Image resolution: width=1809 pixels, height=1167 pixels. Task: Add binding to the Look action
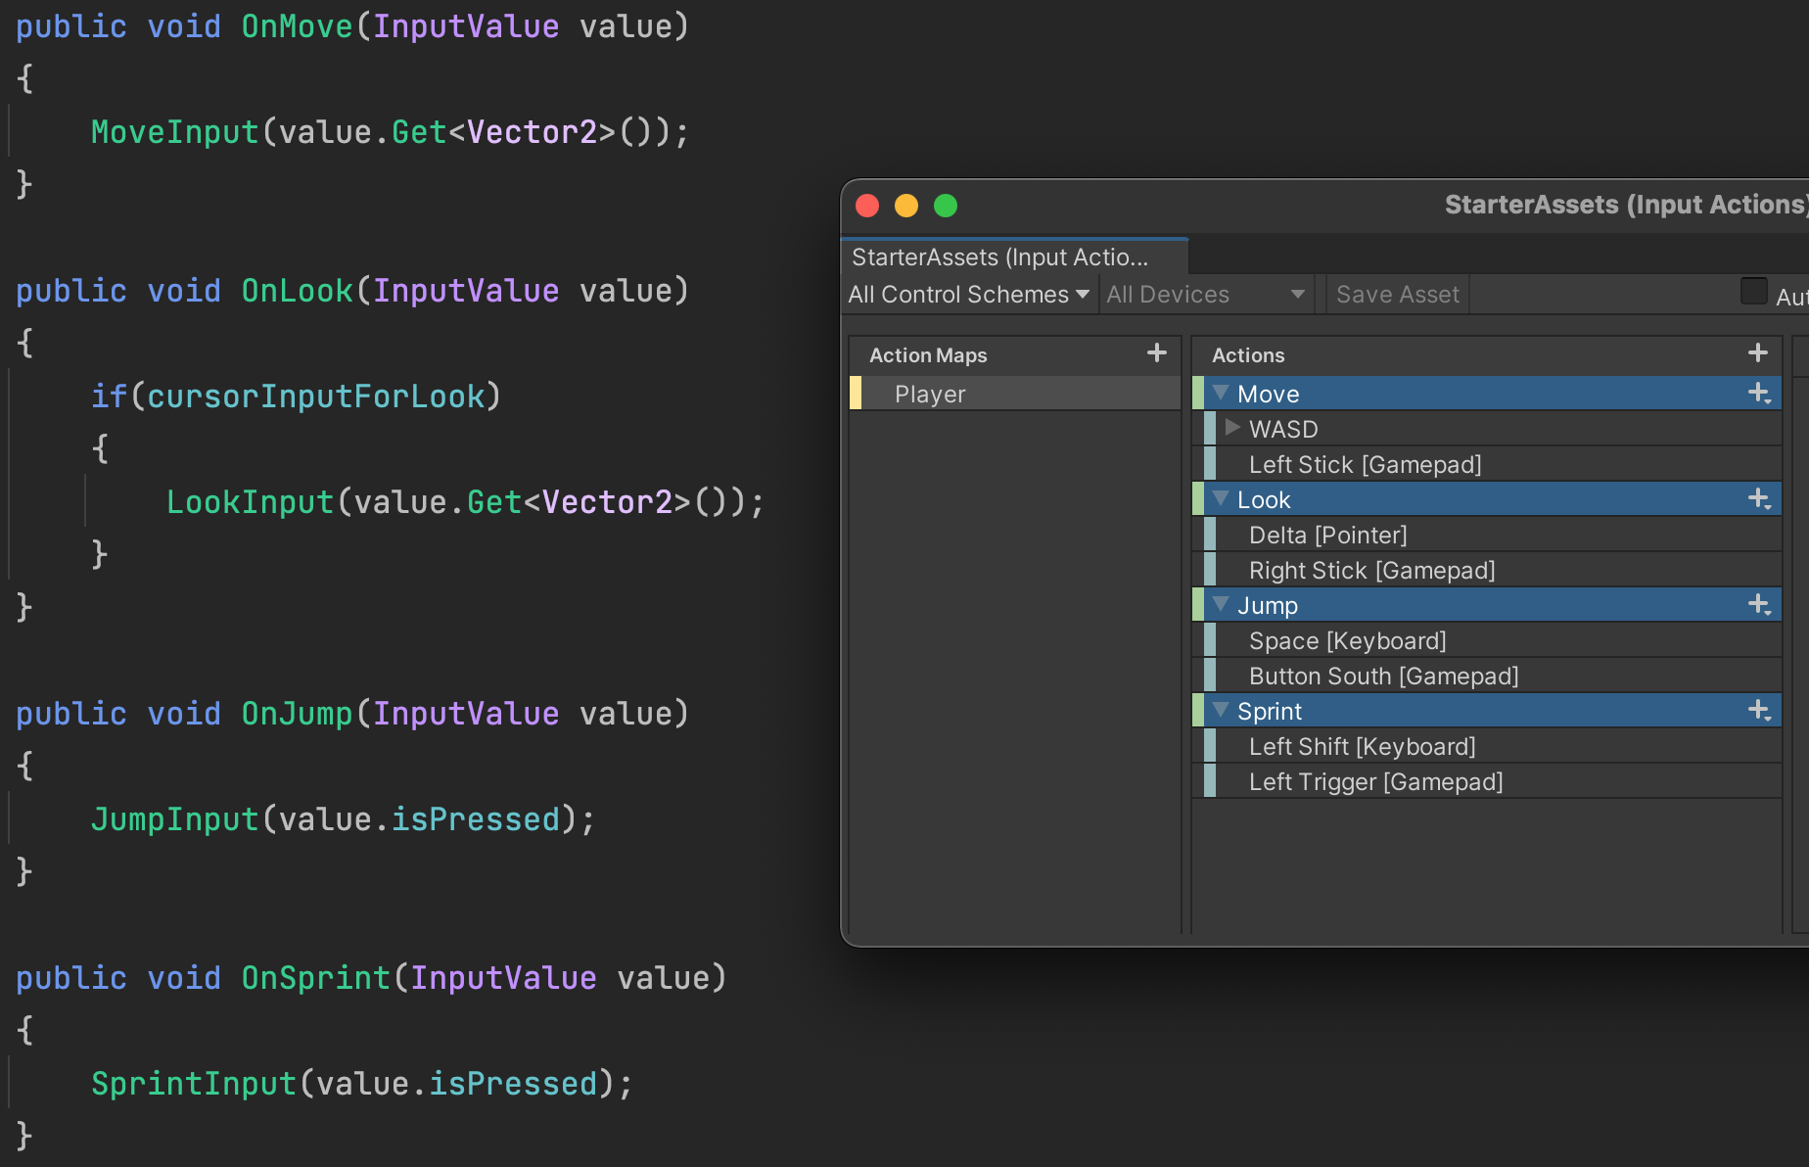(x=1758, y=499)
